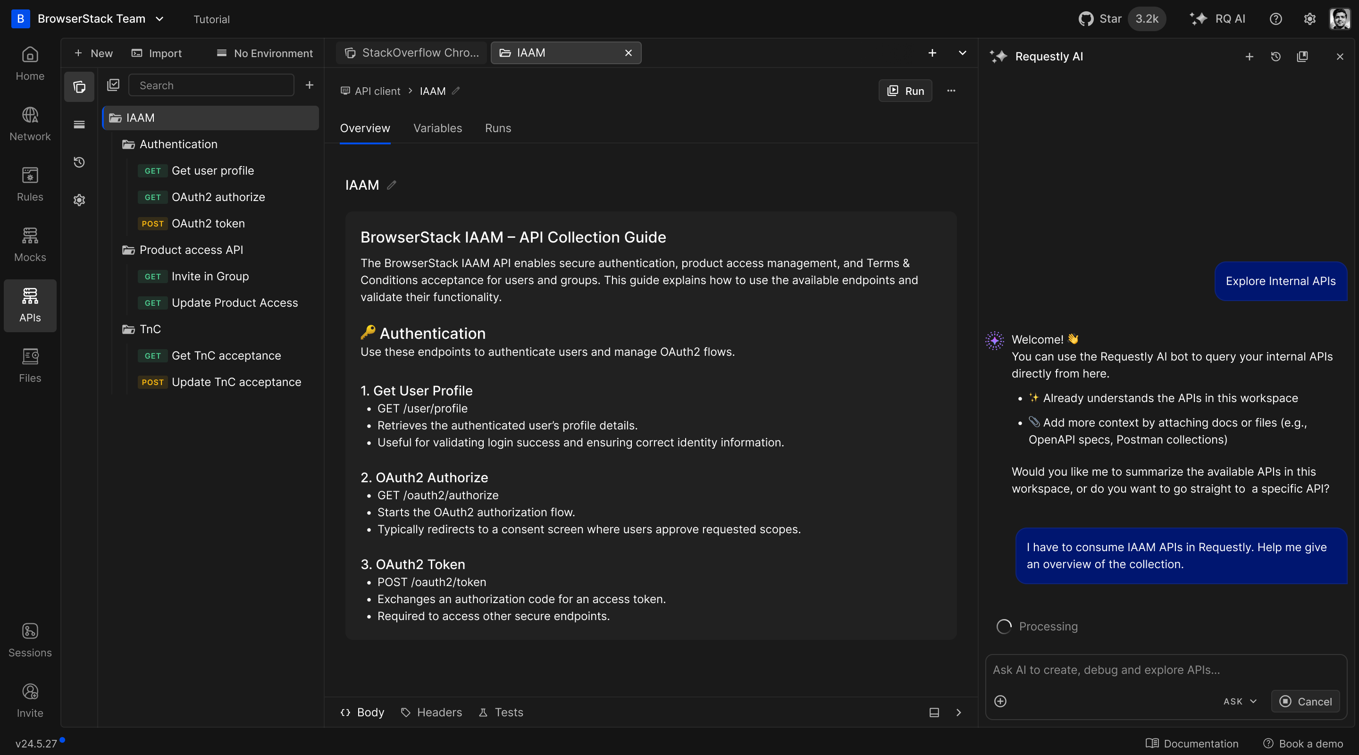Screen dimensions: 1359x755
Task: Open the Headers panel tab
Action: (432, 713)
